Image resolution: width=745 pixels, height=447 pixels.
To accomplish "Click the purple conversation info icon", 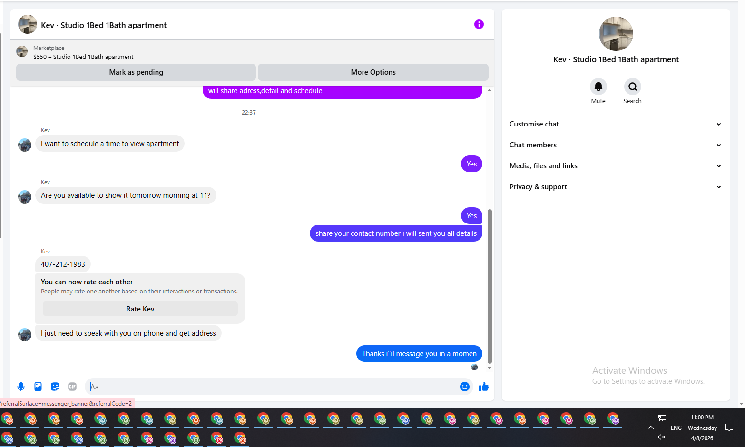I will [x=479, y=24].
